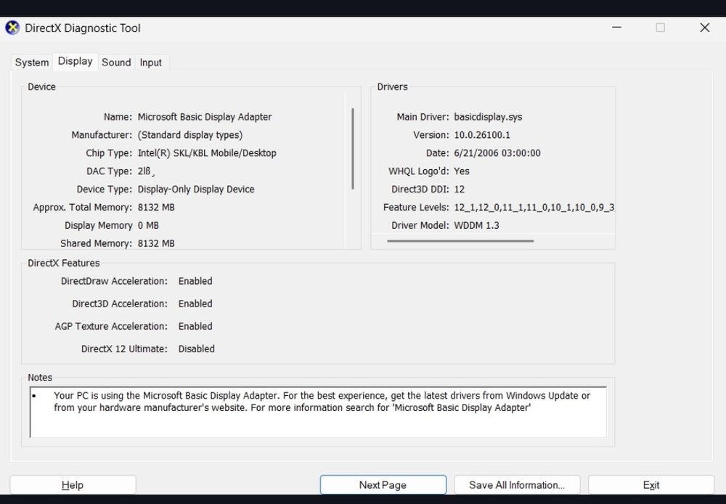Click the Exit button

coord(651,485)
